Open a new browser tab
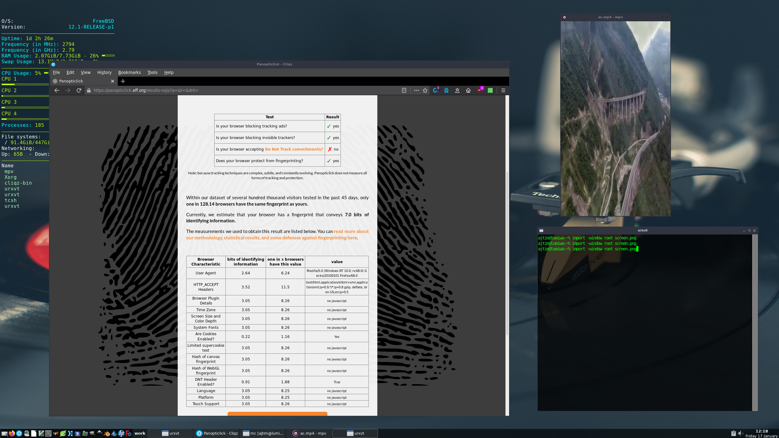 point(123,81)
